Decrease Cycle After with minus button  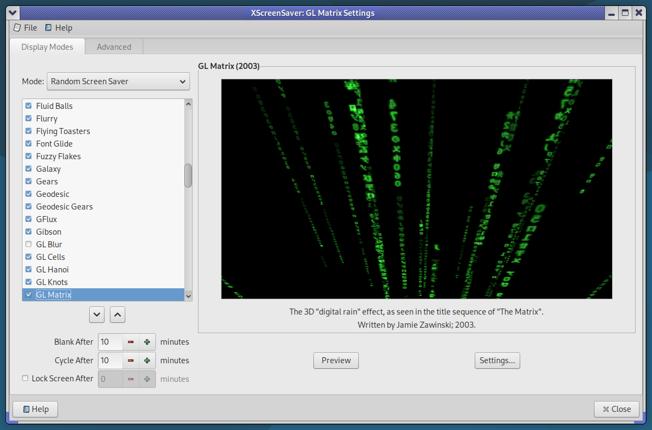click(131, 361)
